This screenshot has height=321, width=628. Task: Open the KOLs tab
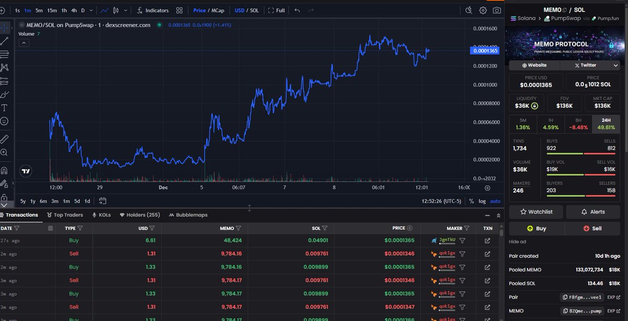click(x=102, y=215)
